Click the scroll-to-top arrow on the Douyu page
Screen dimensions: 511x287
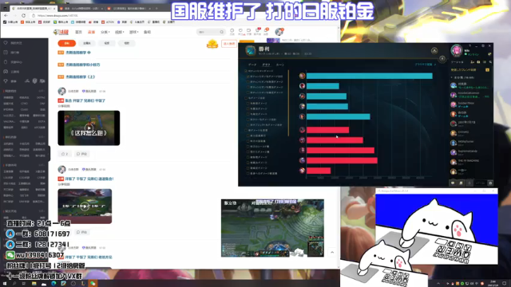coord(332,252)
